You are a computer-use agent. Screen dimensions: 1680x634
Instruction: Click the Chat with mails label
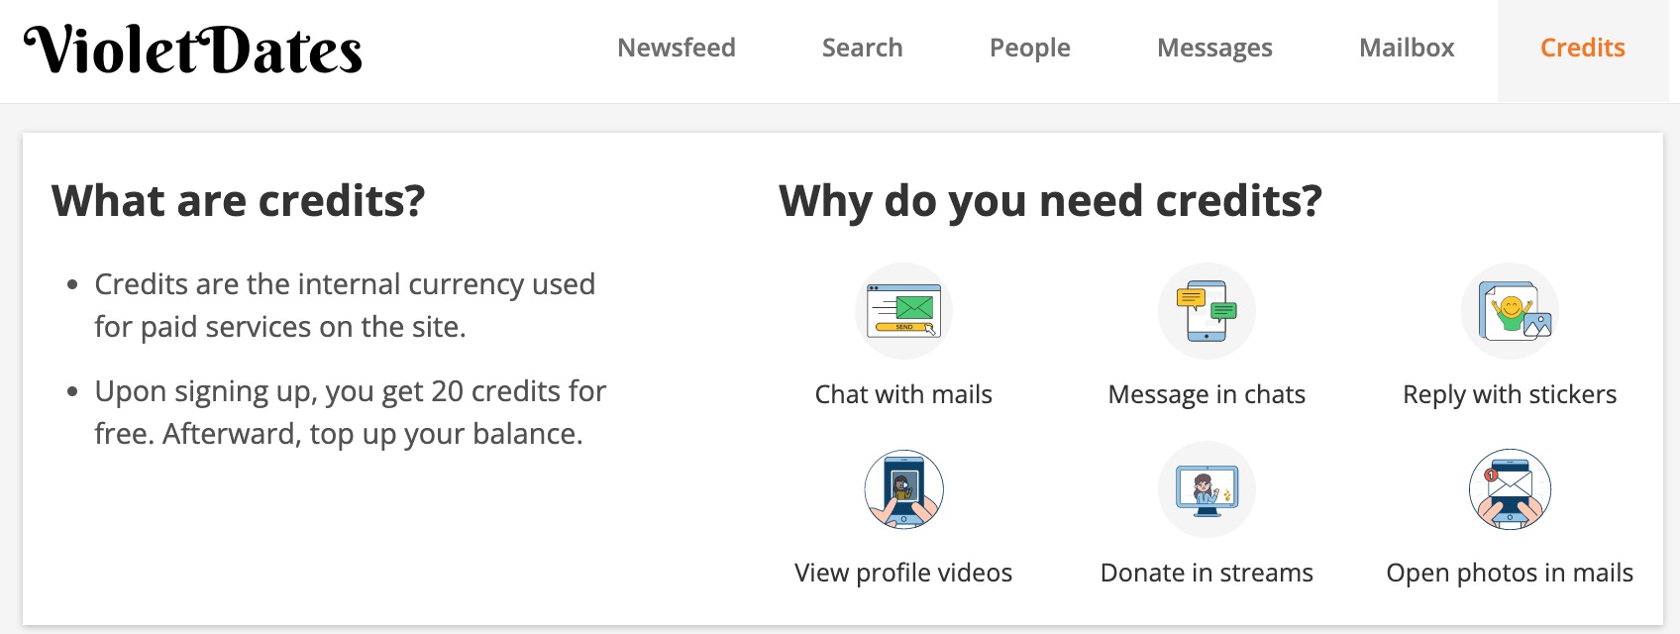903,394
